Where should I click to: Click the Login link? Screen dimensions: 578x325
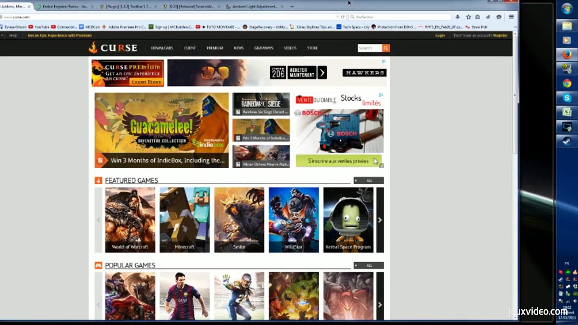[x=440, y=35]
